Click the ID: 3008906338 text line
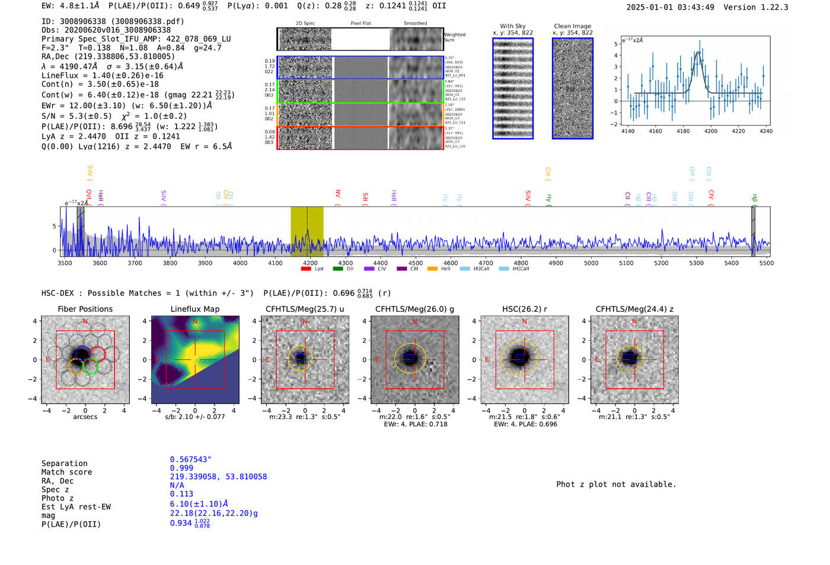This screenshot has height=565, width=830. [113, 21]
